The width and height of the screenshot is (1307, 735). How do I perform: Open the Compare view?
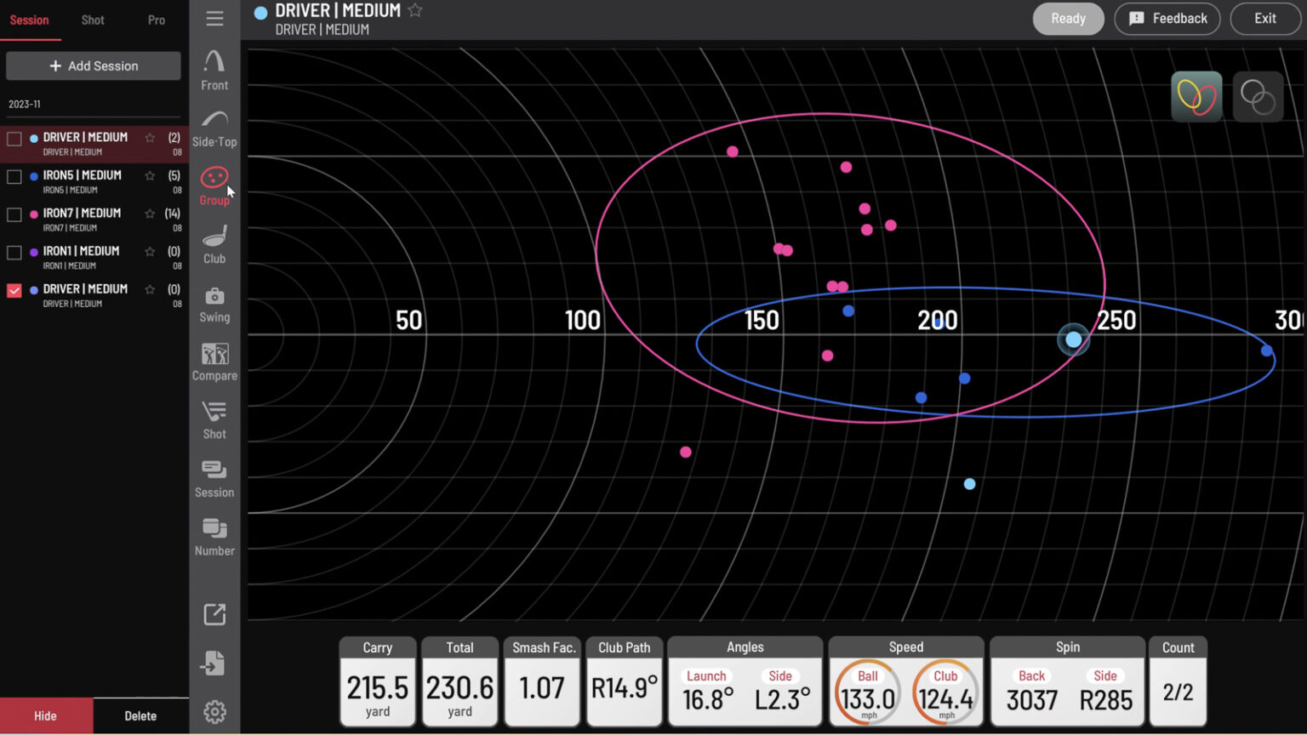click(214, 362)
